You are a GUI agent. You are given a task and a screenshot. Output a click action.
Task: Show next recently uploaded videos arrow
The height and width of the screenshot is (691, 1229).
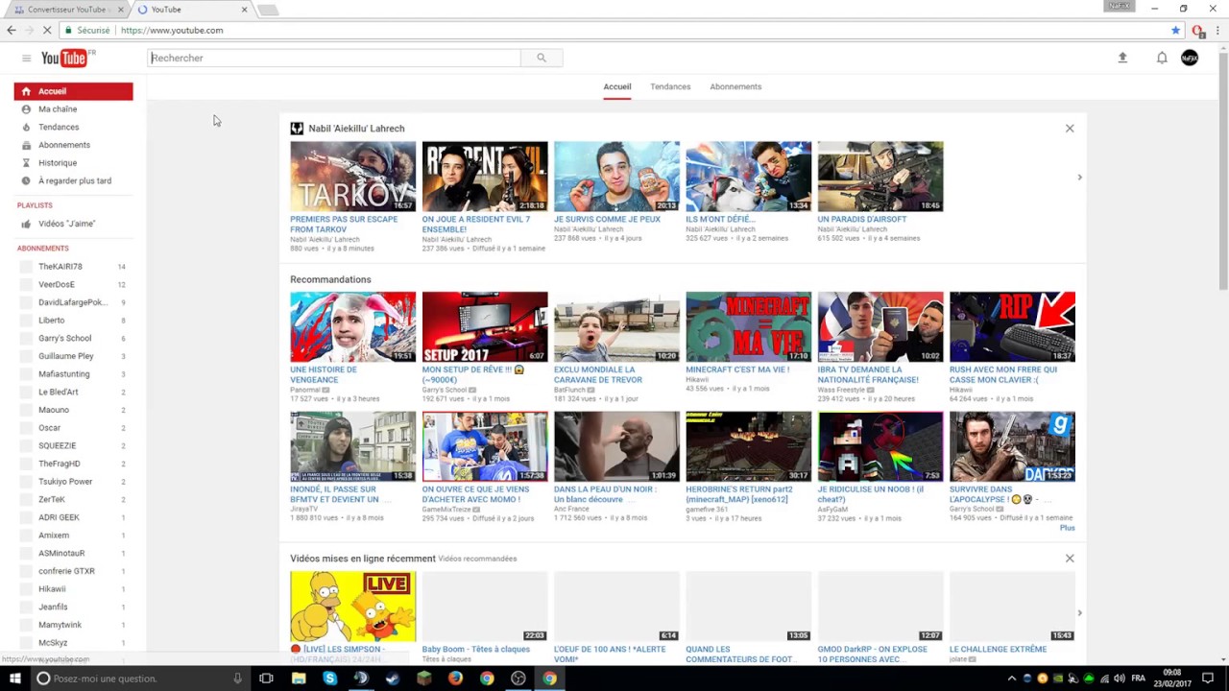point(1079,612)
